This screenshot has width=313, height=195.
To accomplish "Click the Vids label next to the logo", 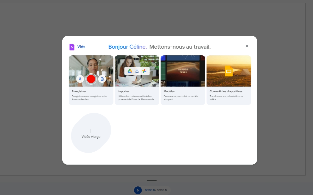I will click(81, 47).
